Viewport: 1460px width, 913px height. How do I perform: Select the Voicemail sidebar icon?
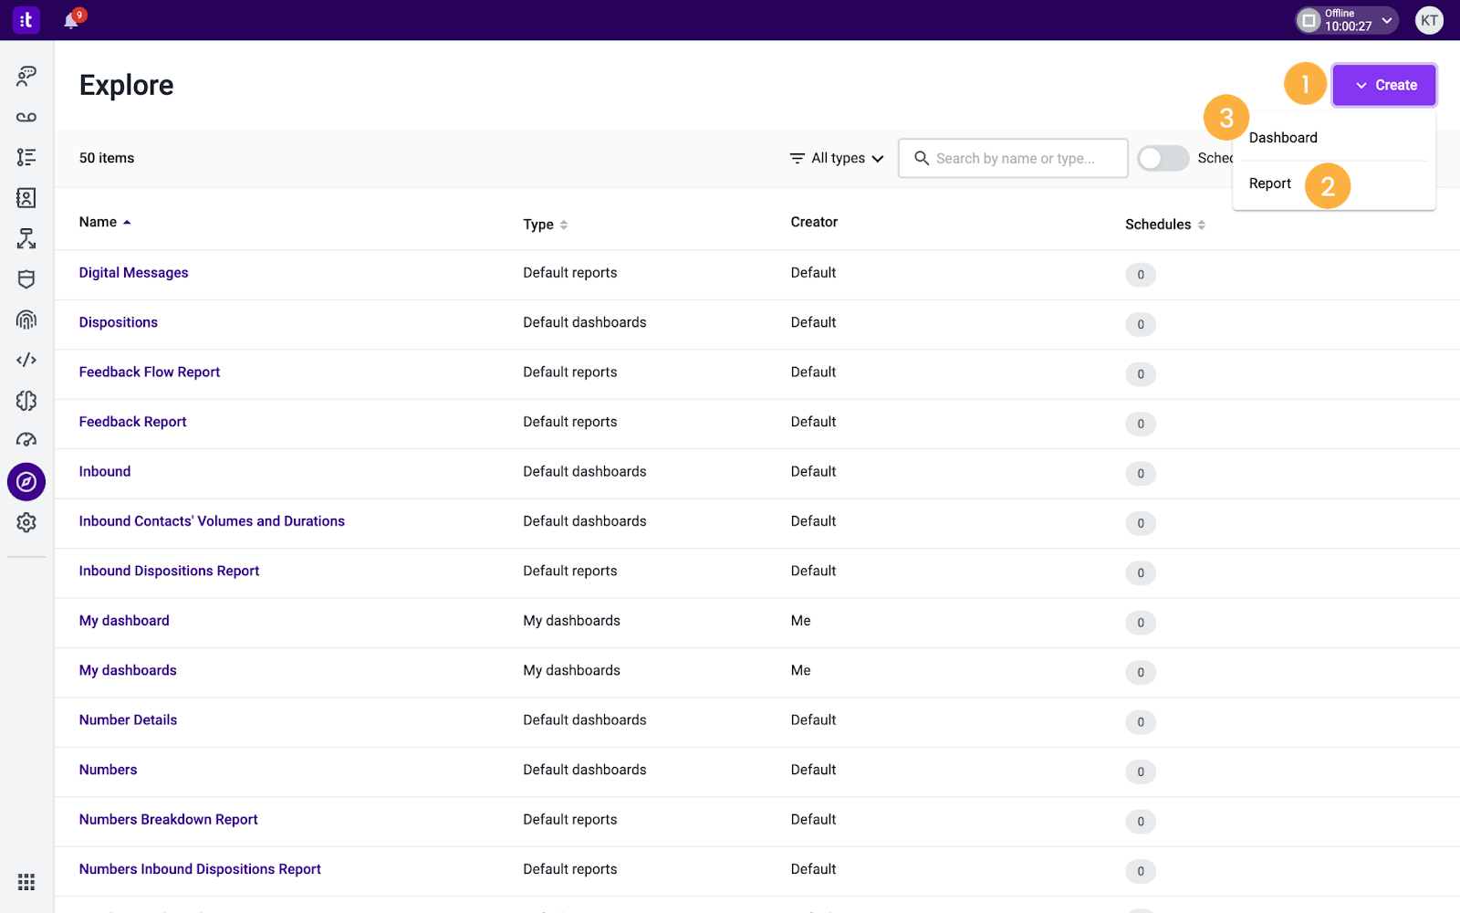26,117
